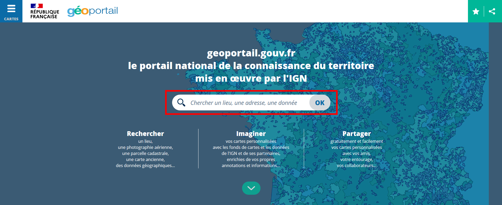Click 'gratuitement et facilement' text
Image resolution: width=502 pixels, height=205 pixels.
357,141
